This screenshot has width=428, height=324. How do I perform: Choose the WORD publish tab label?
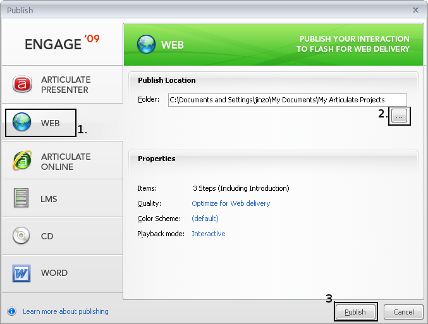[54, 273]
